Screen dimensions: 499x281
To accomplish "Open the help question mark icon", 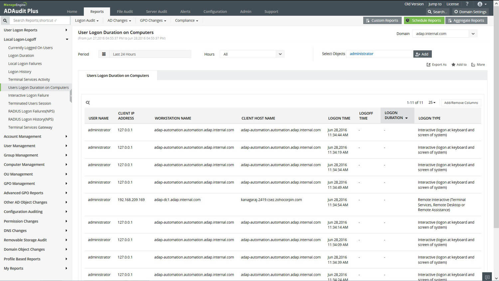I will 467,4.
